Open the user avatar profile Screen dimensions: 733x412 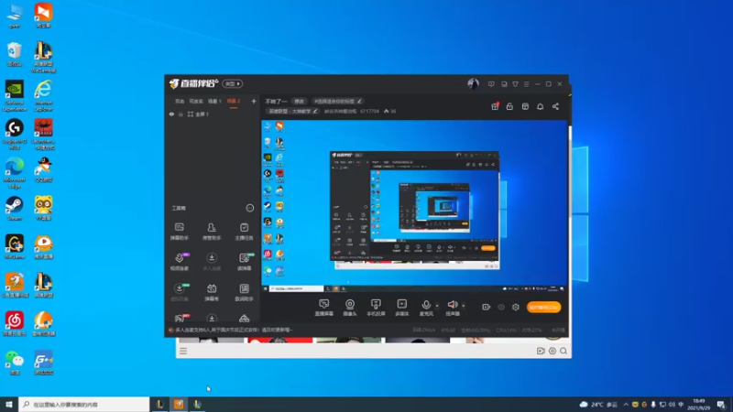473,84
